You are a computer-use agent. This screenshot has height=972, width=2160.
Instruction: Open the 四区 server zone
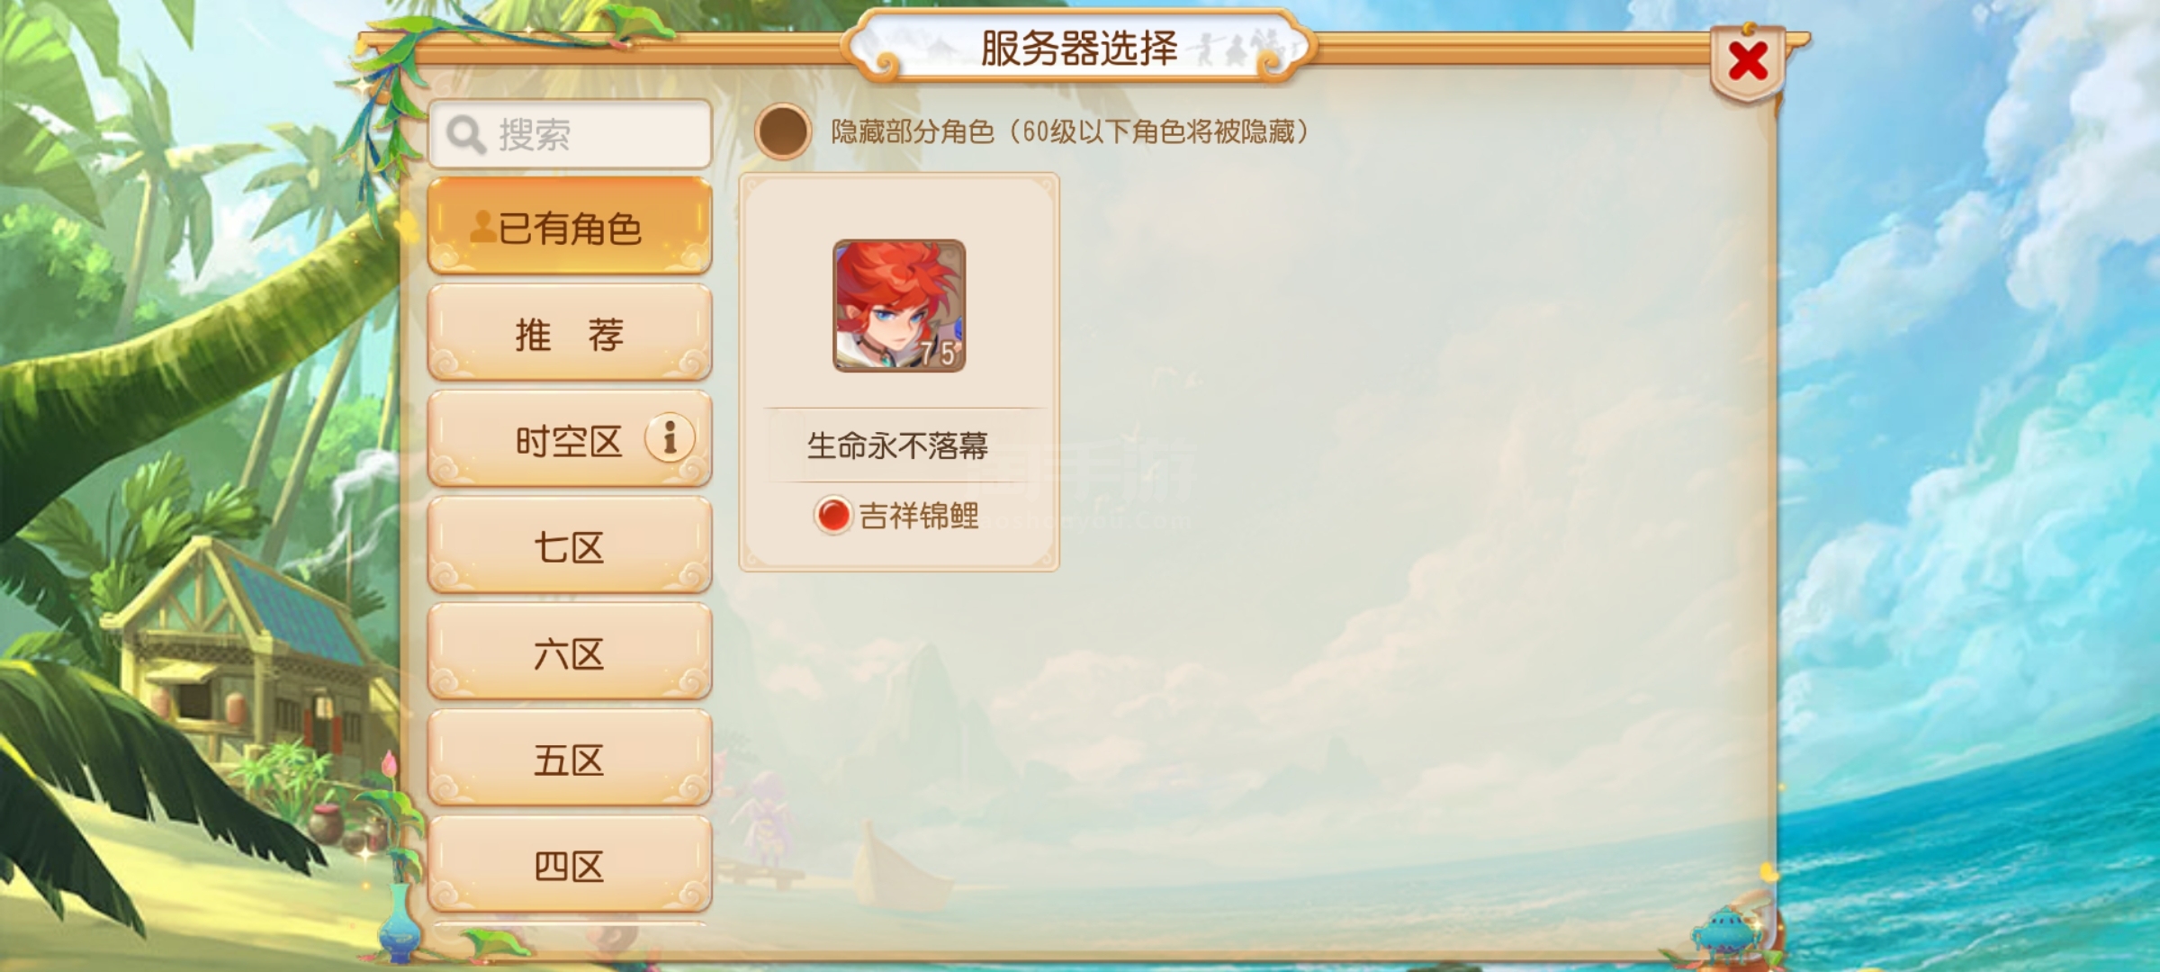pyautogui.click(x=570, y=864)
